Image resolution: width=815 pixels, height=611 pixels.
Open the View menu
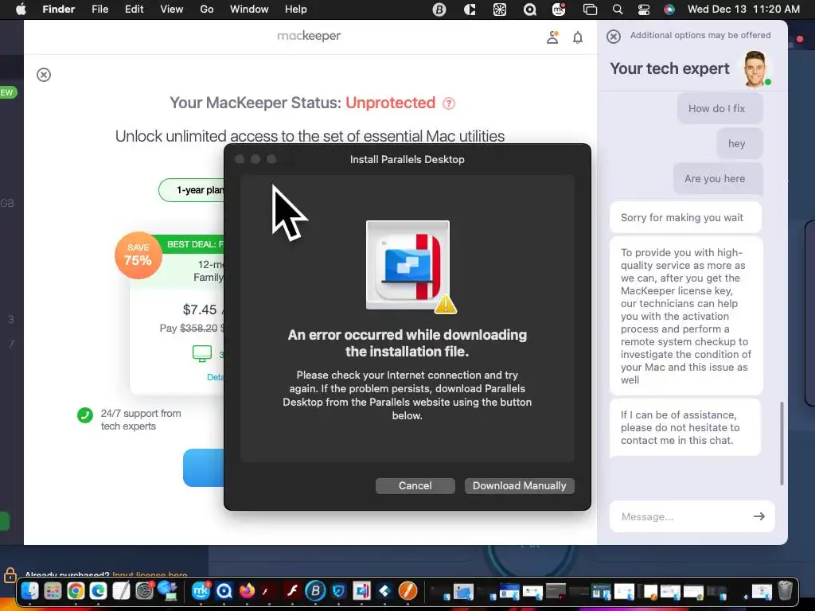[x=172, y=10]
